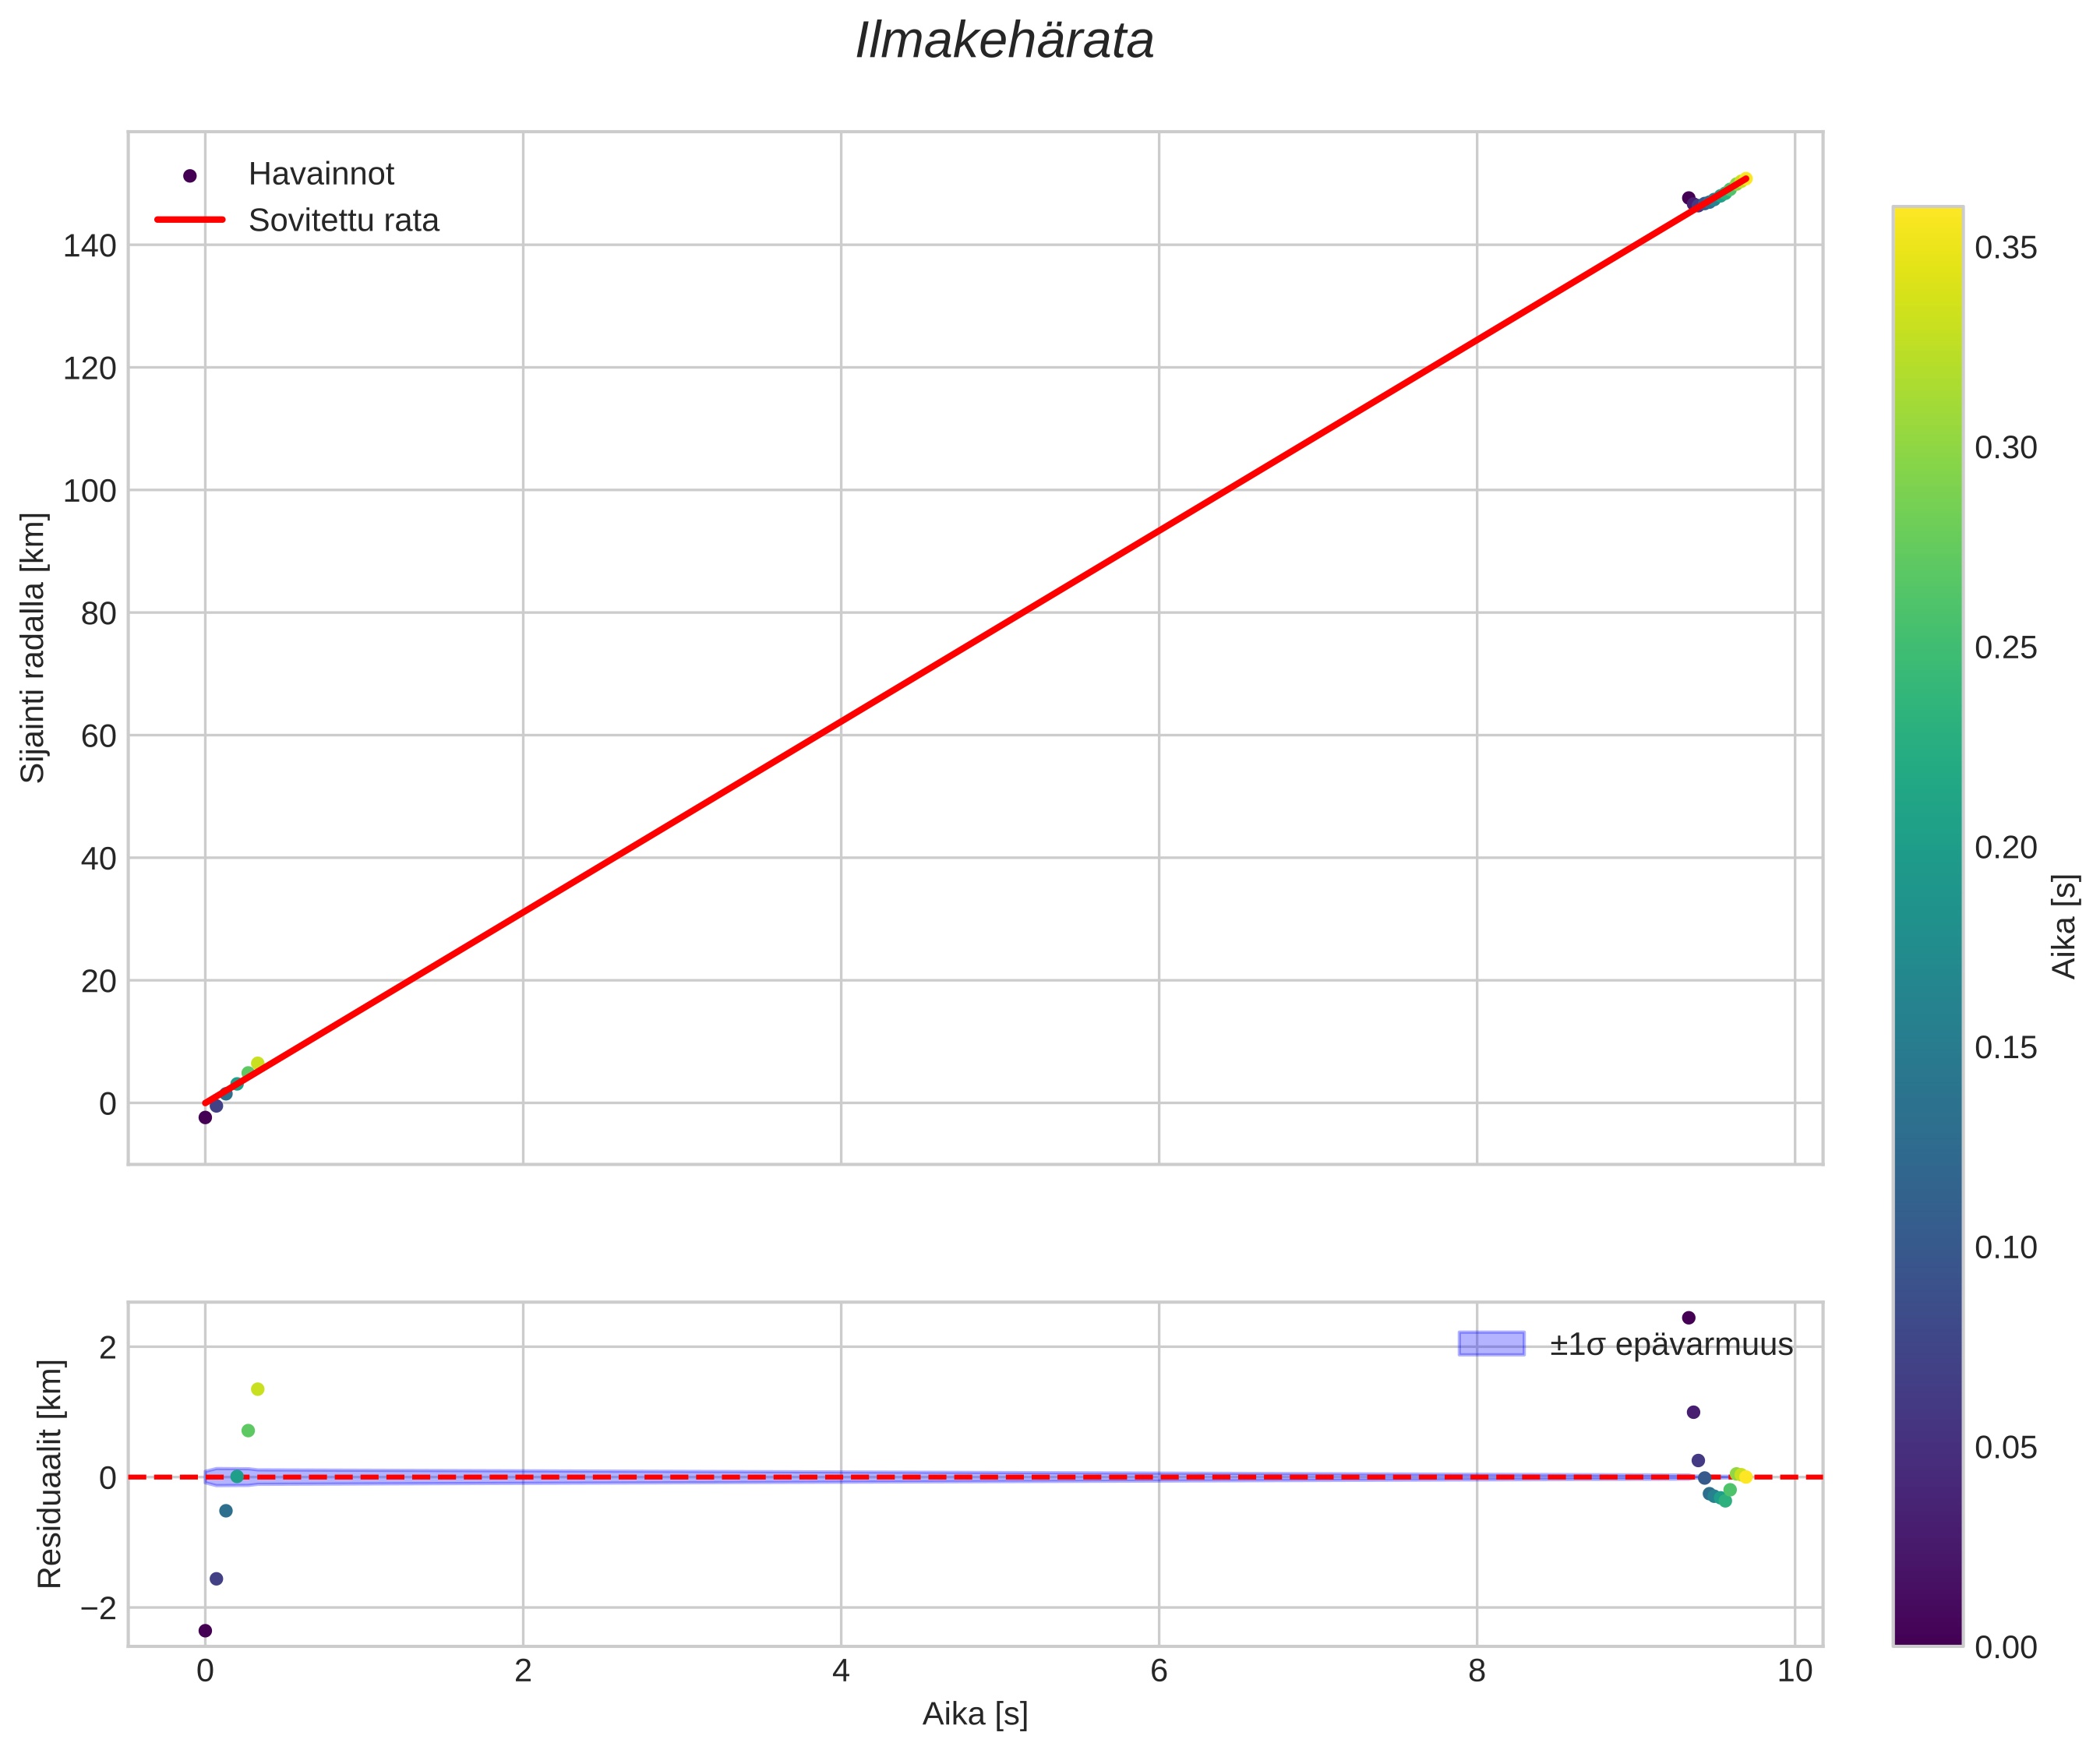
Task: Click the 'Havainnot' legend marker dot
Action: point(190,176)
